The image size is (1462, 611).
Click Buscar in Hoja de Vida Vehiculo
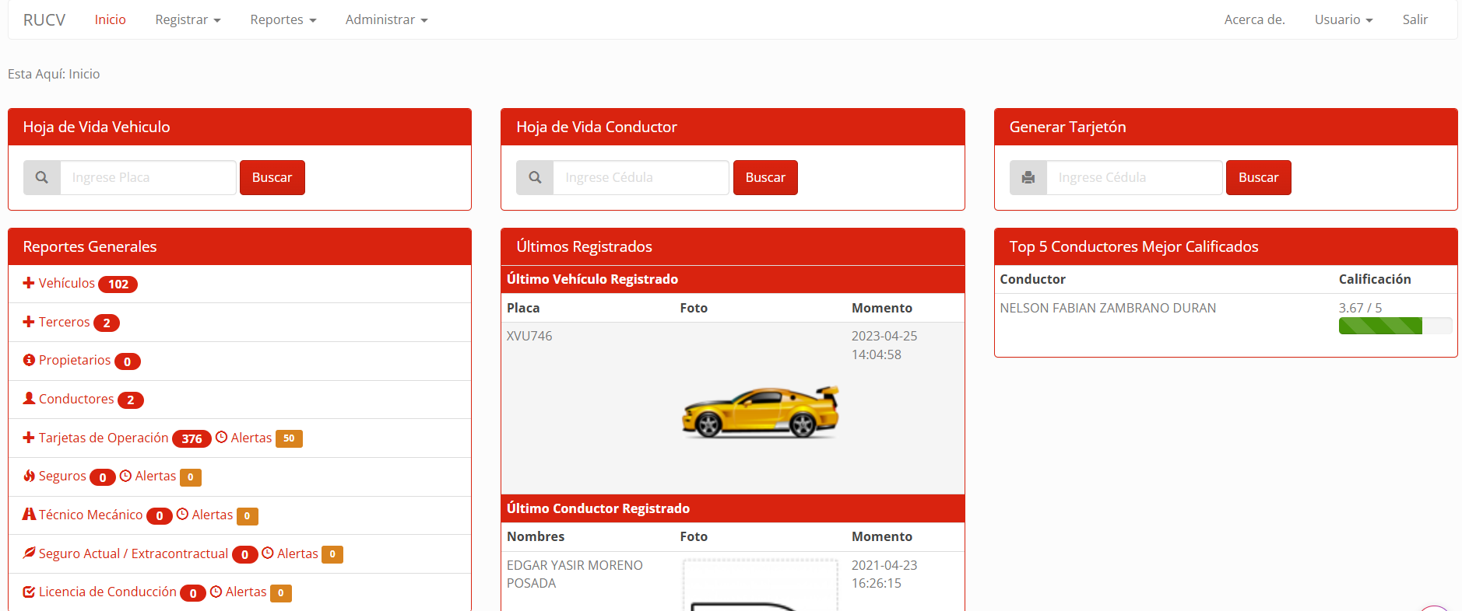point(272,177)
